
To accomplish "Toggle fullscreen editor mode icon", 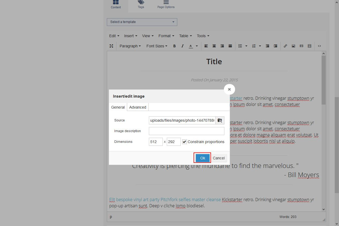I will coord(111,46).
